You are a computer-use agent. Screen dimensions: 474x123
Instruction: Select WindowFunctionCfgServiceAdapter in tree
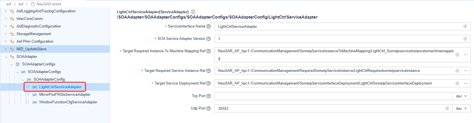click(68, 102)
